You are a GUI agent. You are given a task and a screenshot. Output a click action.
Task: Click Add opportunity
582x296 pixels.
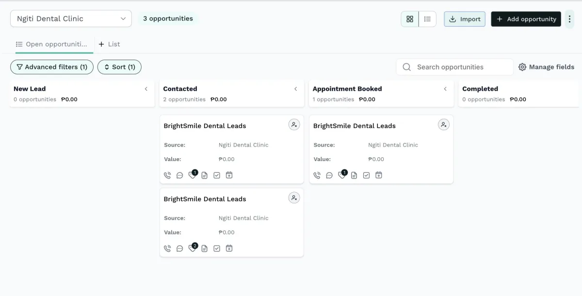coord(526,19)
